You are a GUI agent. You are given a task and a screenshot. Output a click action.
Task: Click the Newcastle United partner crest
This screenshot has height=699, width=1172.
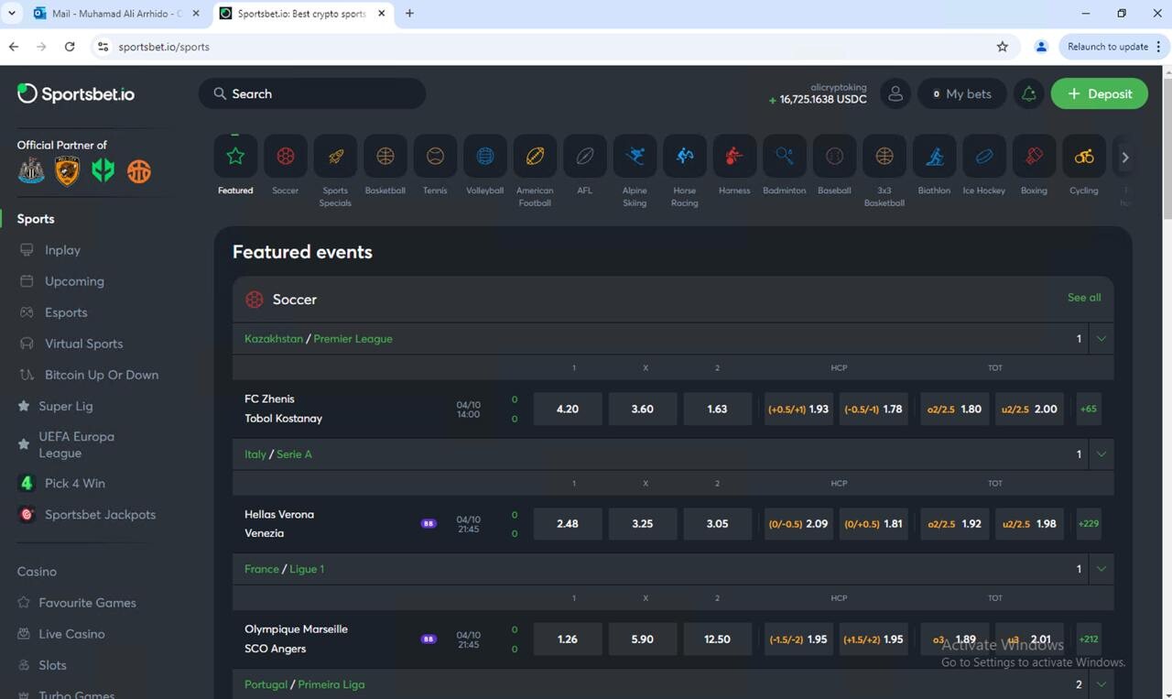[31, 170]
